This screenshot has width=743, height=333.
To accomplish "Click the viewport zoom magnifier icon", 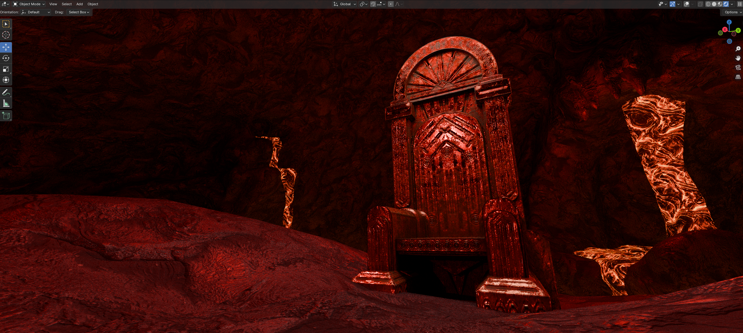I will coord(738,49).
